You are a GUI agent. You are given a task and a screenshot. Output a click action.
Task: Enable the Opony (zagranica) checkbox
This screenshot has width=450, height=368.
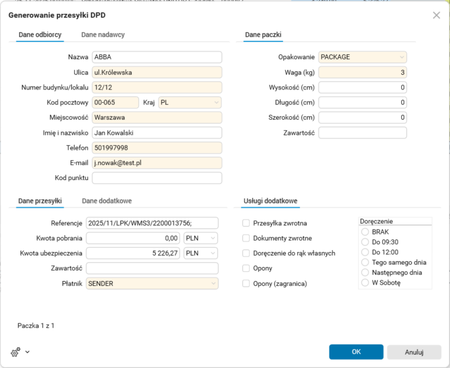246,283
